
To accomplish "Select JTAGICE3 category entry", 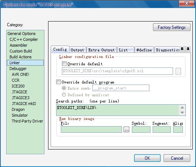I will pyautogui.click(x=20, y=98).
